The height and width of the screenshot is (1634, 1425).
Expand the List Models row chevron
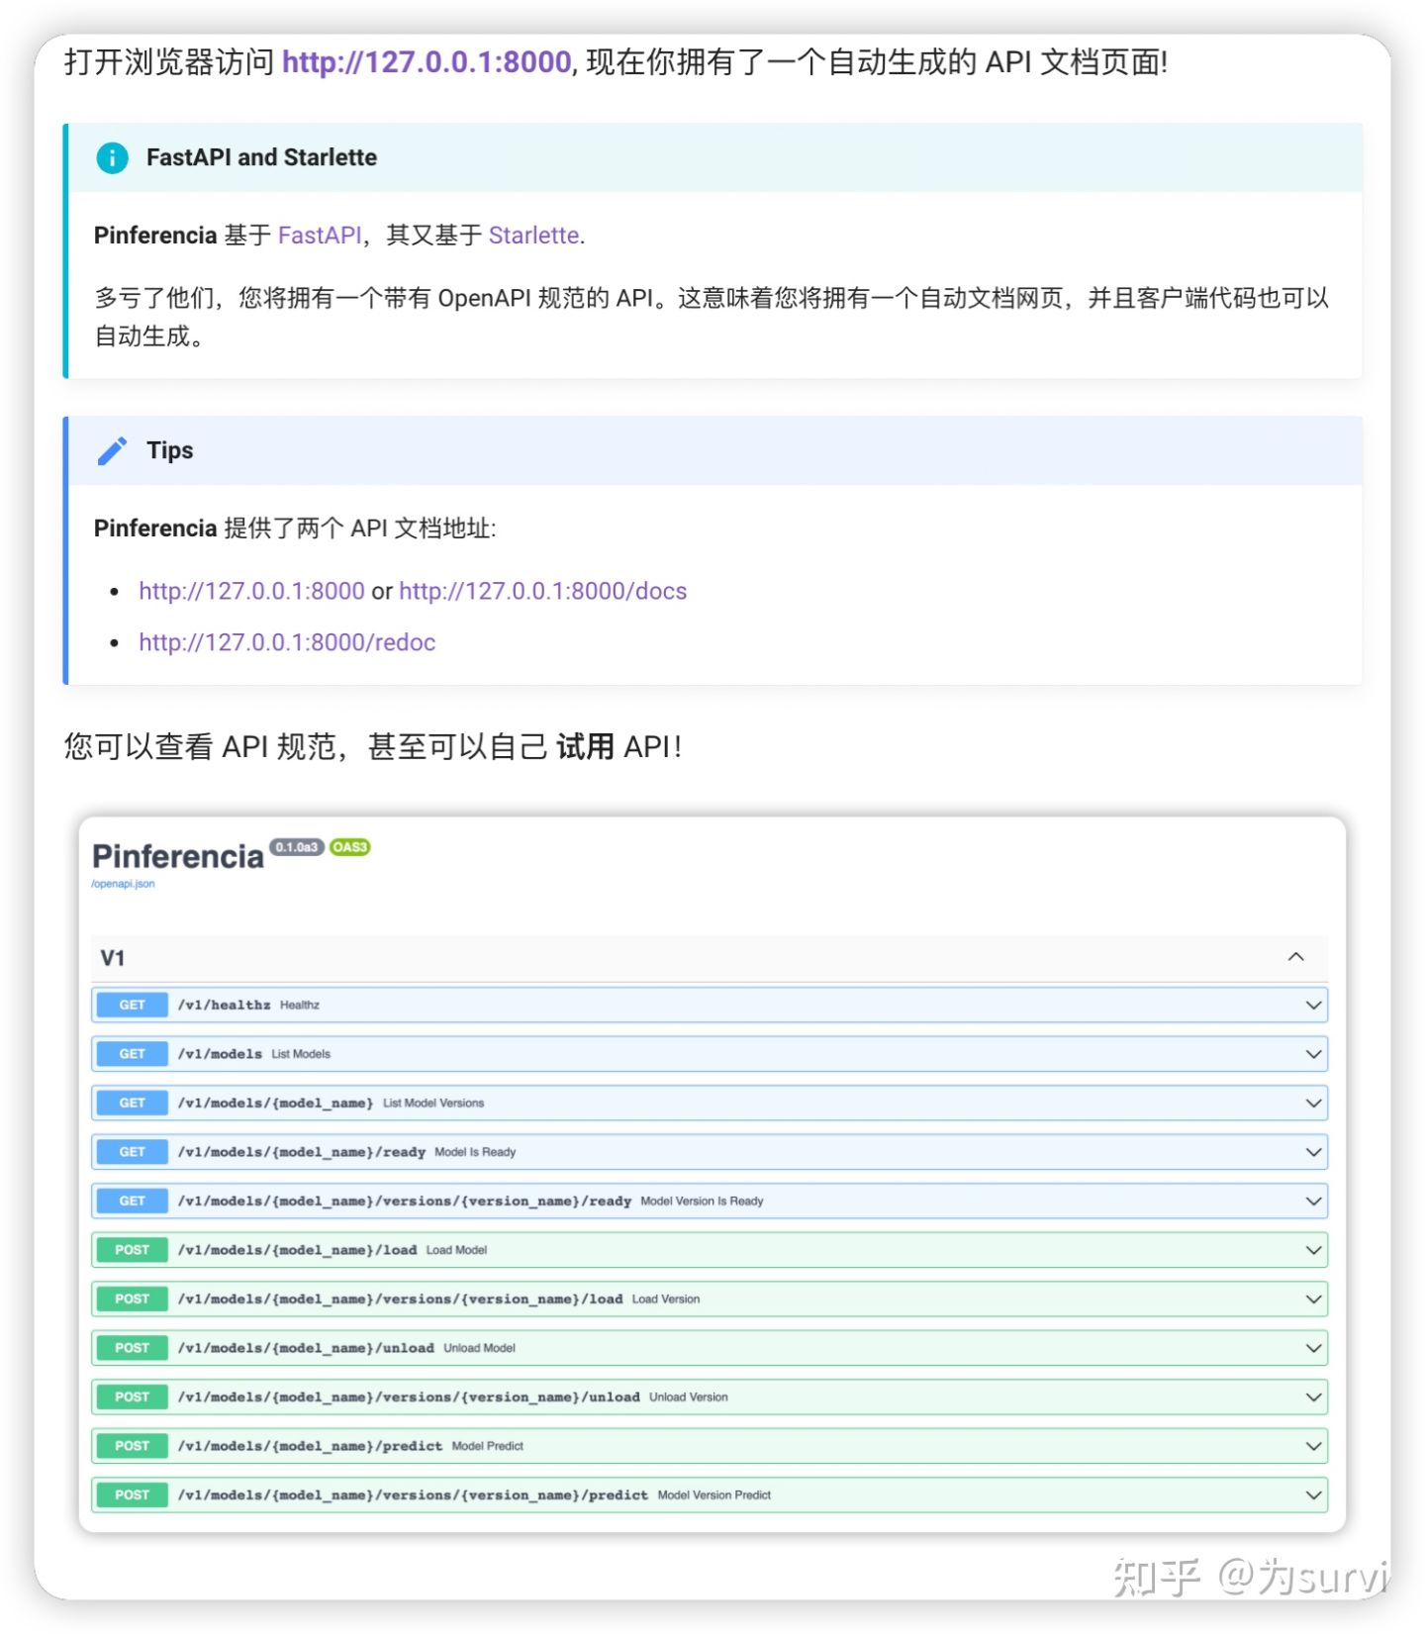1313,1054
